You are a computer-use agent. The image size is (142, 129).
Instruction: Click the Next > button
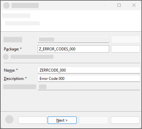(x=62, y=120)
